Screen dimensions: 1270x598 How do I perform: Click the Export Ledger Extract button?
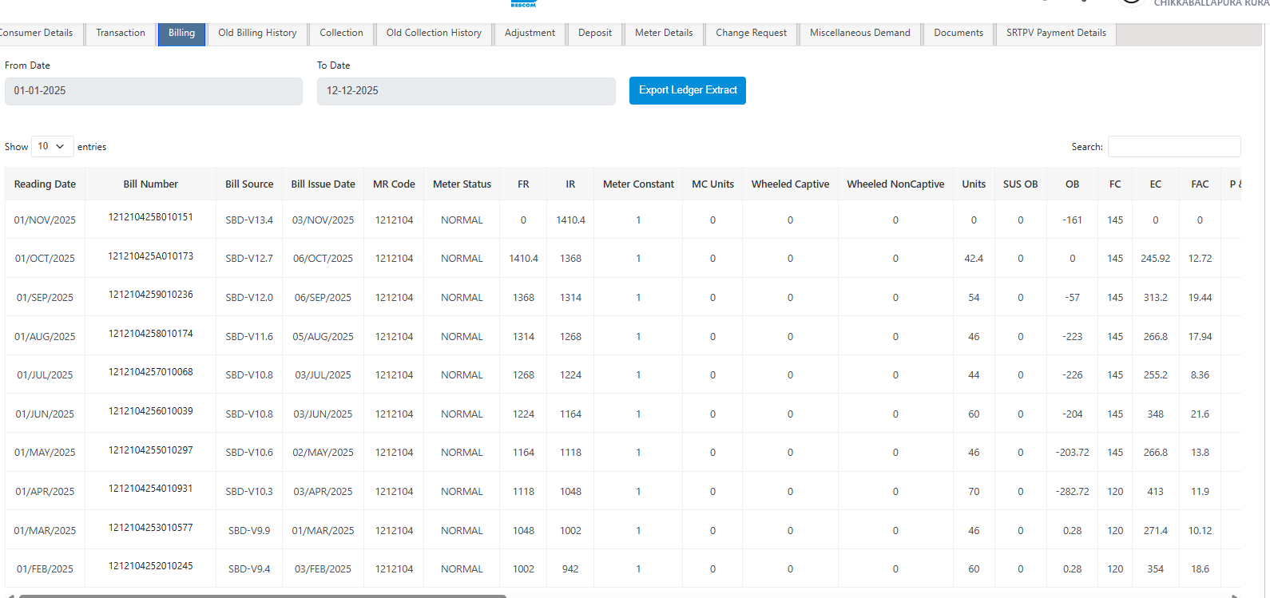coord(688,90)
